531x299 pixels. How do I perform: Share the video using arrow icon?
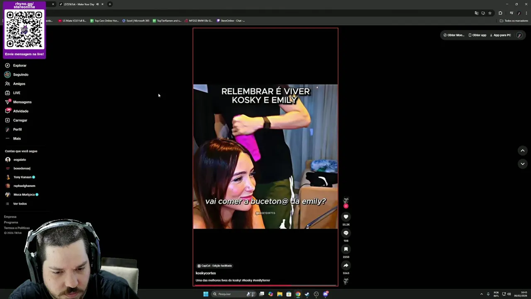tap(346, 265)
